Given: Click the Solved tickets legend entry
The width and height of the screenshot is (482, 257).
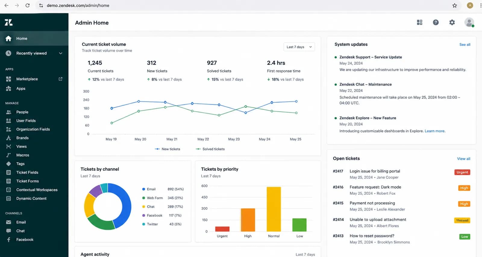Looking at the screenshot, I should [x=210, y=149].
